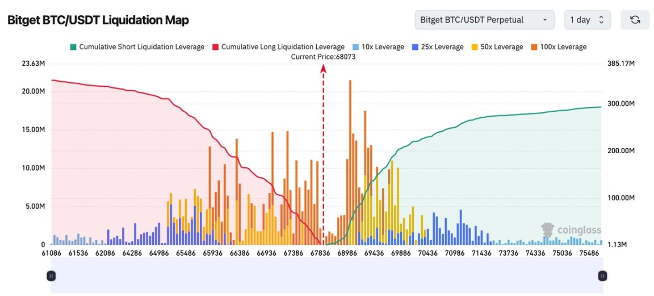Open the 1 day timeframe selector

click(x=587, y=20)
